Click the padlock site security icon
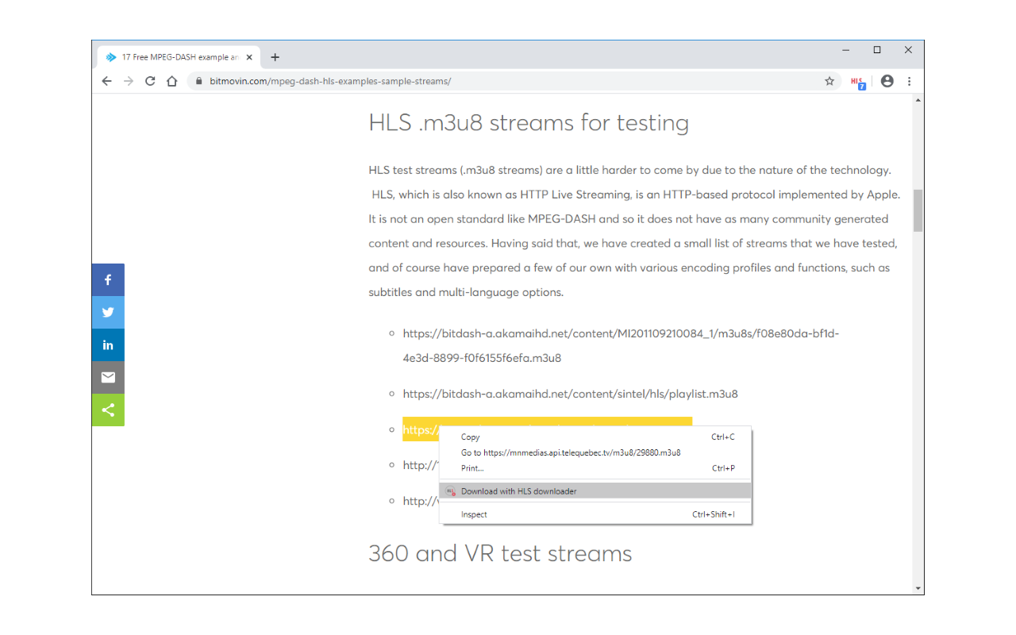The height and width of the screenshot is (635, 1016). pos(198,81)
